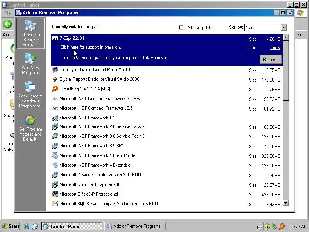The width and height of the screenshot is (309, 232).
Task: Click the 329.00MB size value
Action: tap(271, 156)
